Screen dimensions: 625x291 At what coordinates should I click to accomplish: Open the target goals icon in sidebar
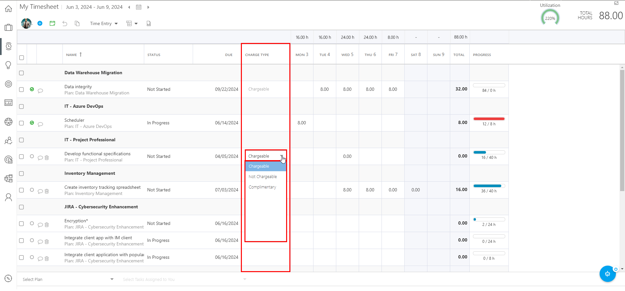pyautogui.click(x=8, y=84)
